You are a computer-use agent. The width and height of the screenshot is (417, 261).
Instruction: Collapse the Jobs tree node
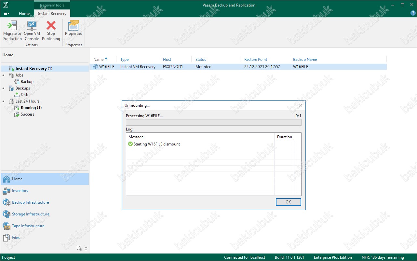pos(4,75)
